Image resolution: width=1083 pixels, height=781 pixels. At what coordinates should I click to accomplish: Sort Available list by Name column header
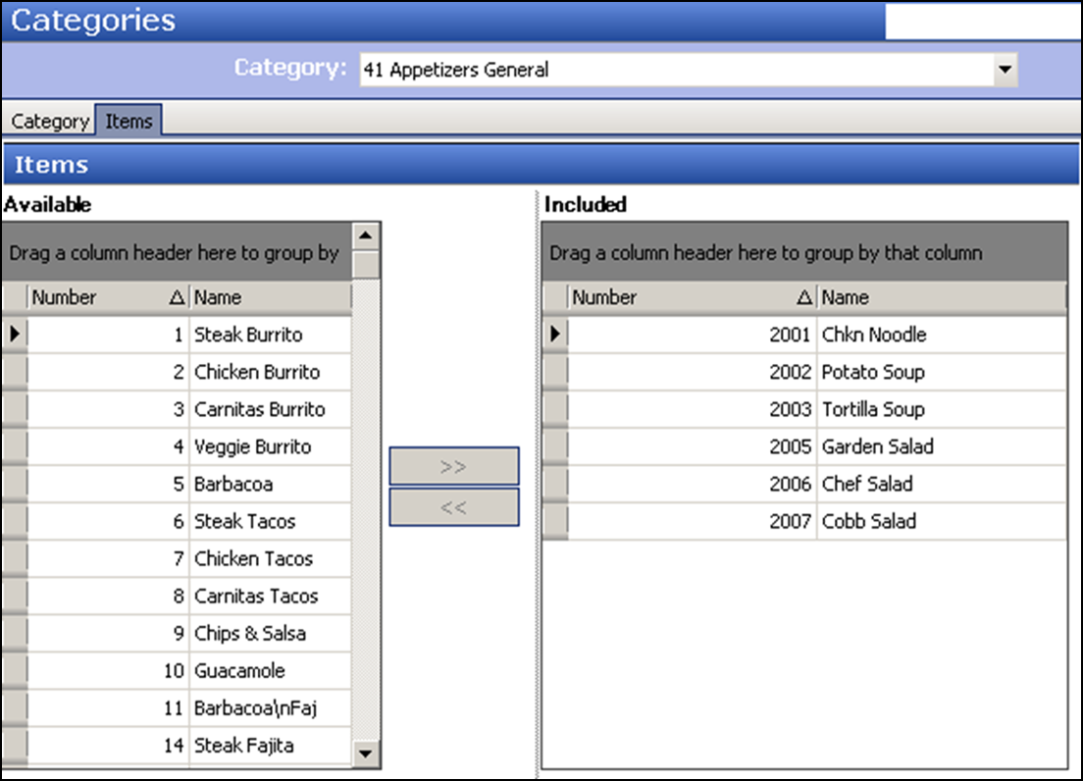click(270, 297)
